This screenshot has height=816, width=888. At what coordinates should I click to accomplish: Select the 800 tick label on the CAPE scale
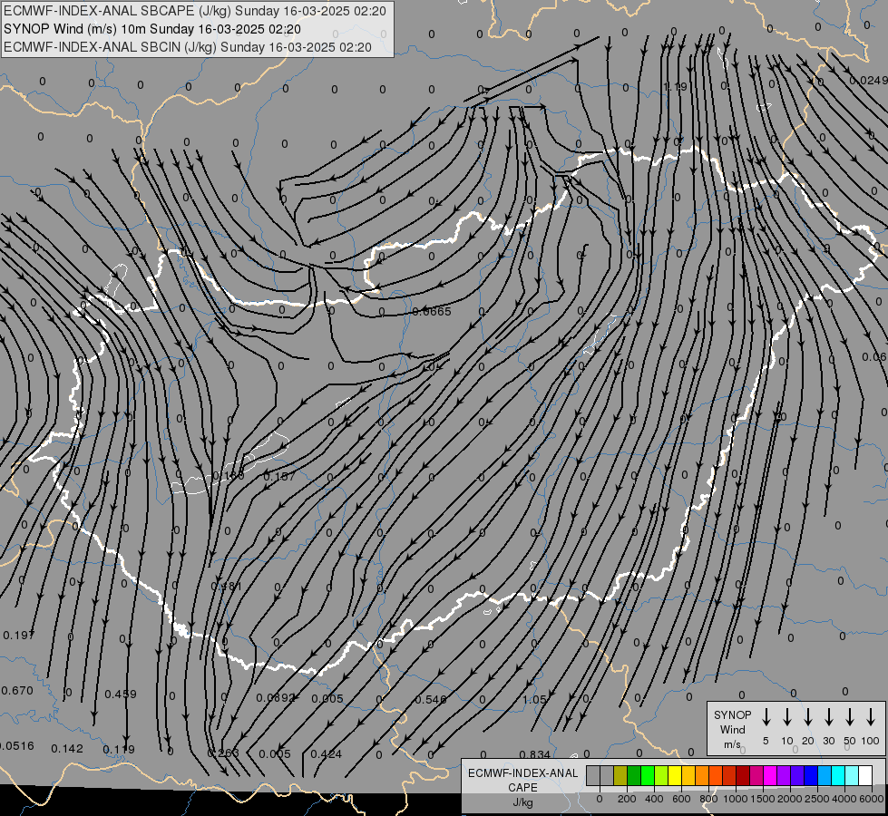coord(708,799)
